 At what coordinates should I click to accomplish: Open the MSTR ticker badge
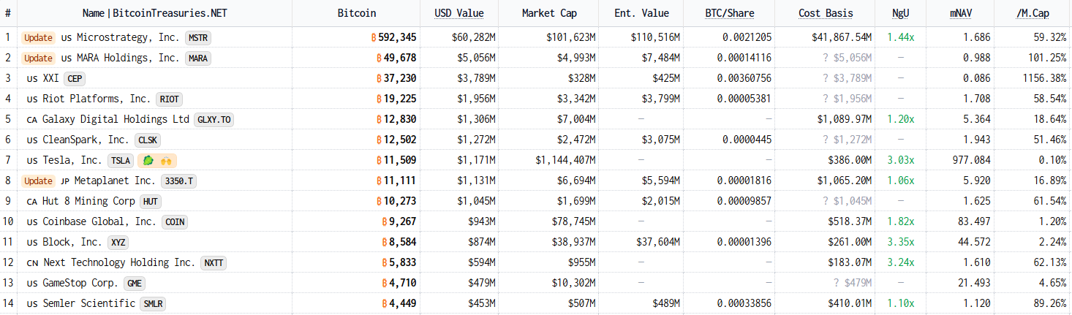coord(198,37)
